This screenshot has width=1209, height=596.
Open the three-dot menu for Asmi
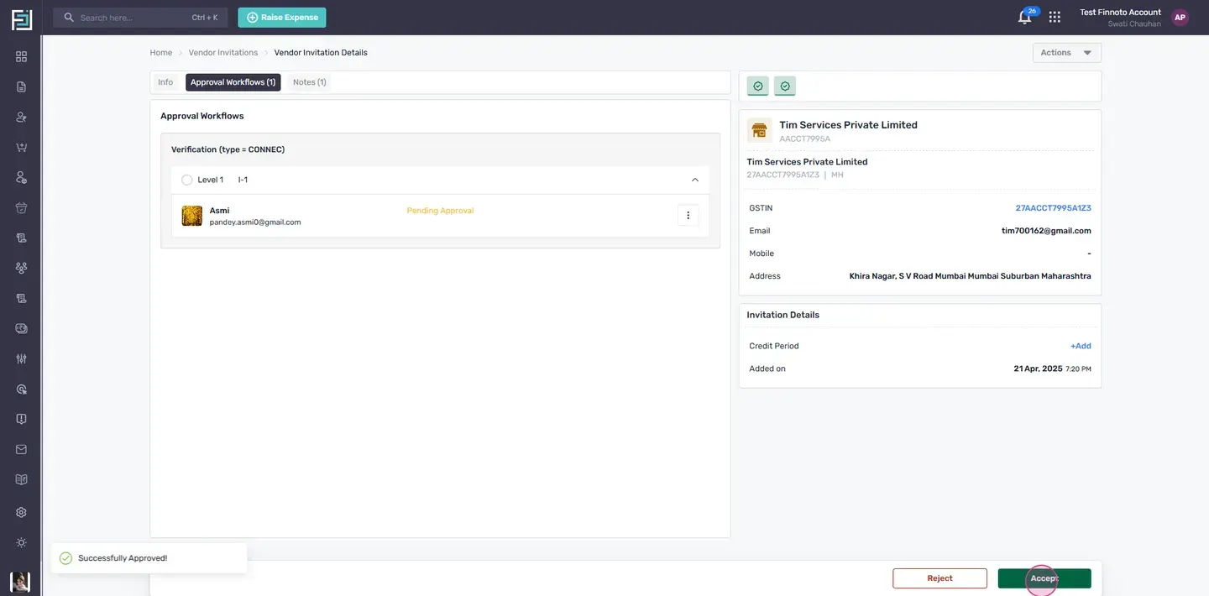(x=688, y=216)
